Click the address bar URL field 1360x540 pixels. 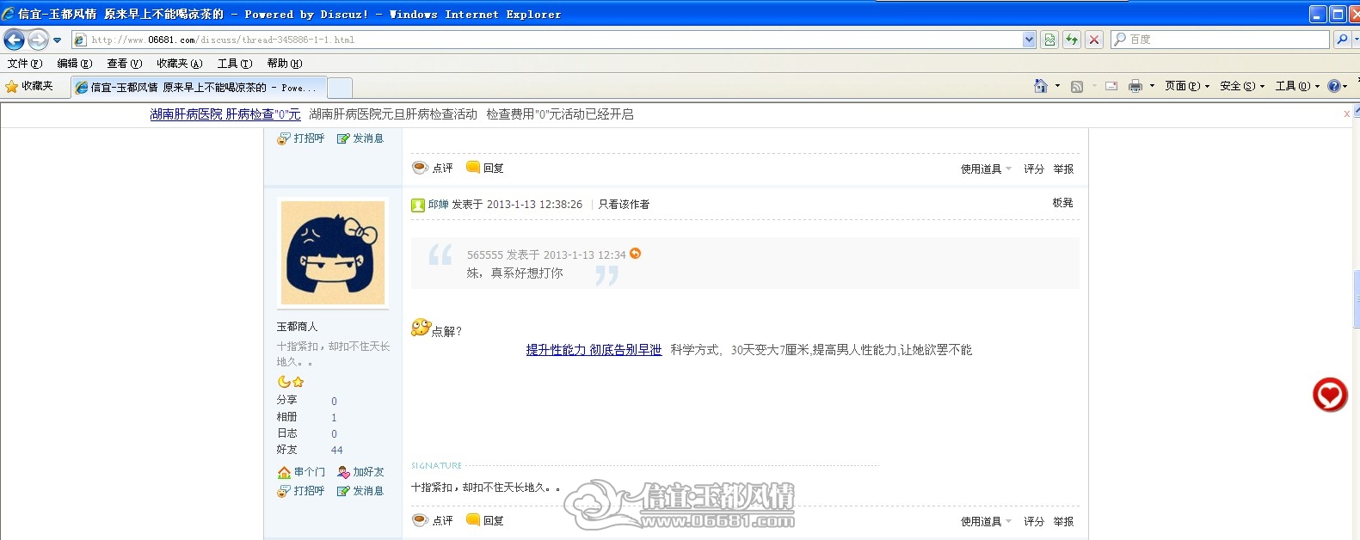(x=547, y=40)
